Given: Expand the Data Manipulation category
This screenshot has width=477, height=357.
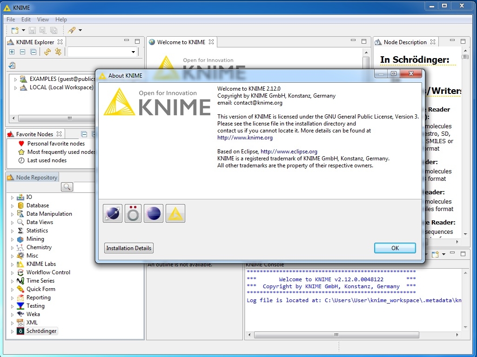Looking at the screenshot, I should pyautogui.click(x=12, y=214).
